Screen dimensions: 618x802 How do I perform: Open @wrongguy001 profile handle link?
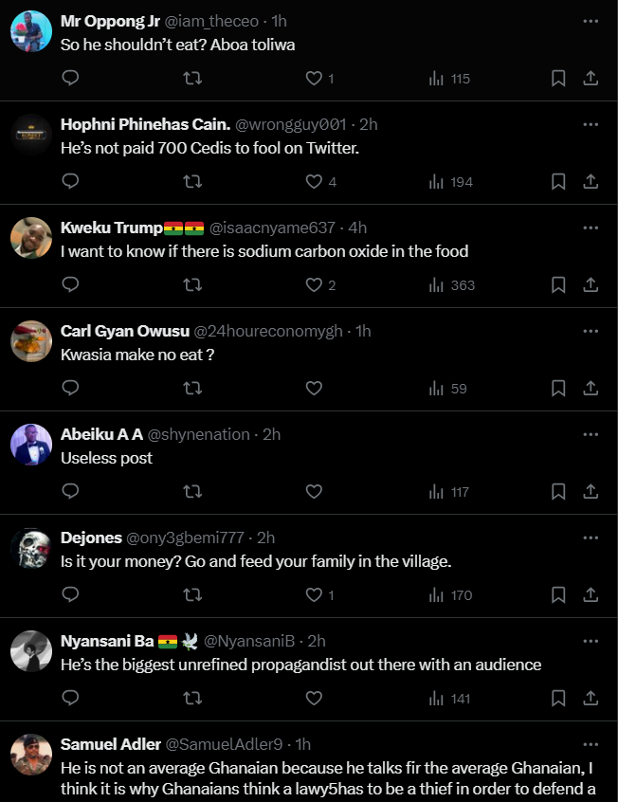pos(292,124)
